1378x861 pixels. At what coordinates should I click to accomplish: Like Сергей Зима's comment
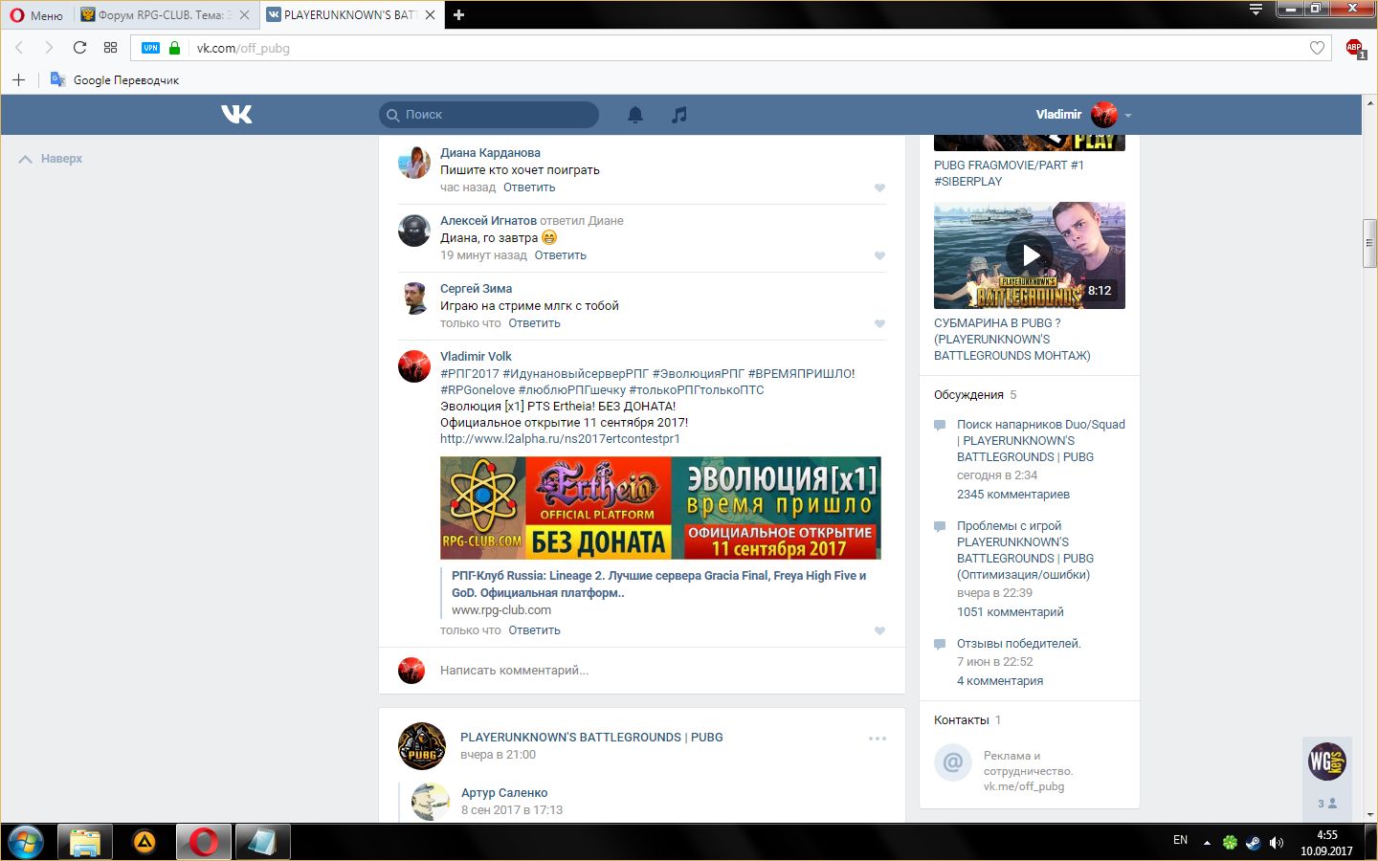(x=879, y=323)
